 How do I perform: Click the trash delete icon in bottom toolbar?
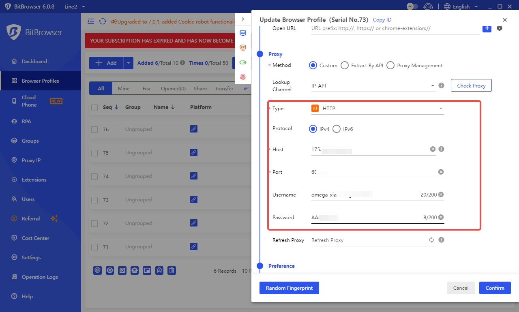point(172,271)
